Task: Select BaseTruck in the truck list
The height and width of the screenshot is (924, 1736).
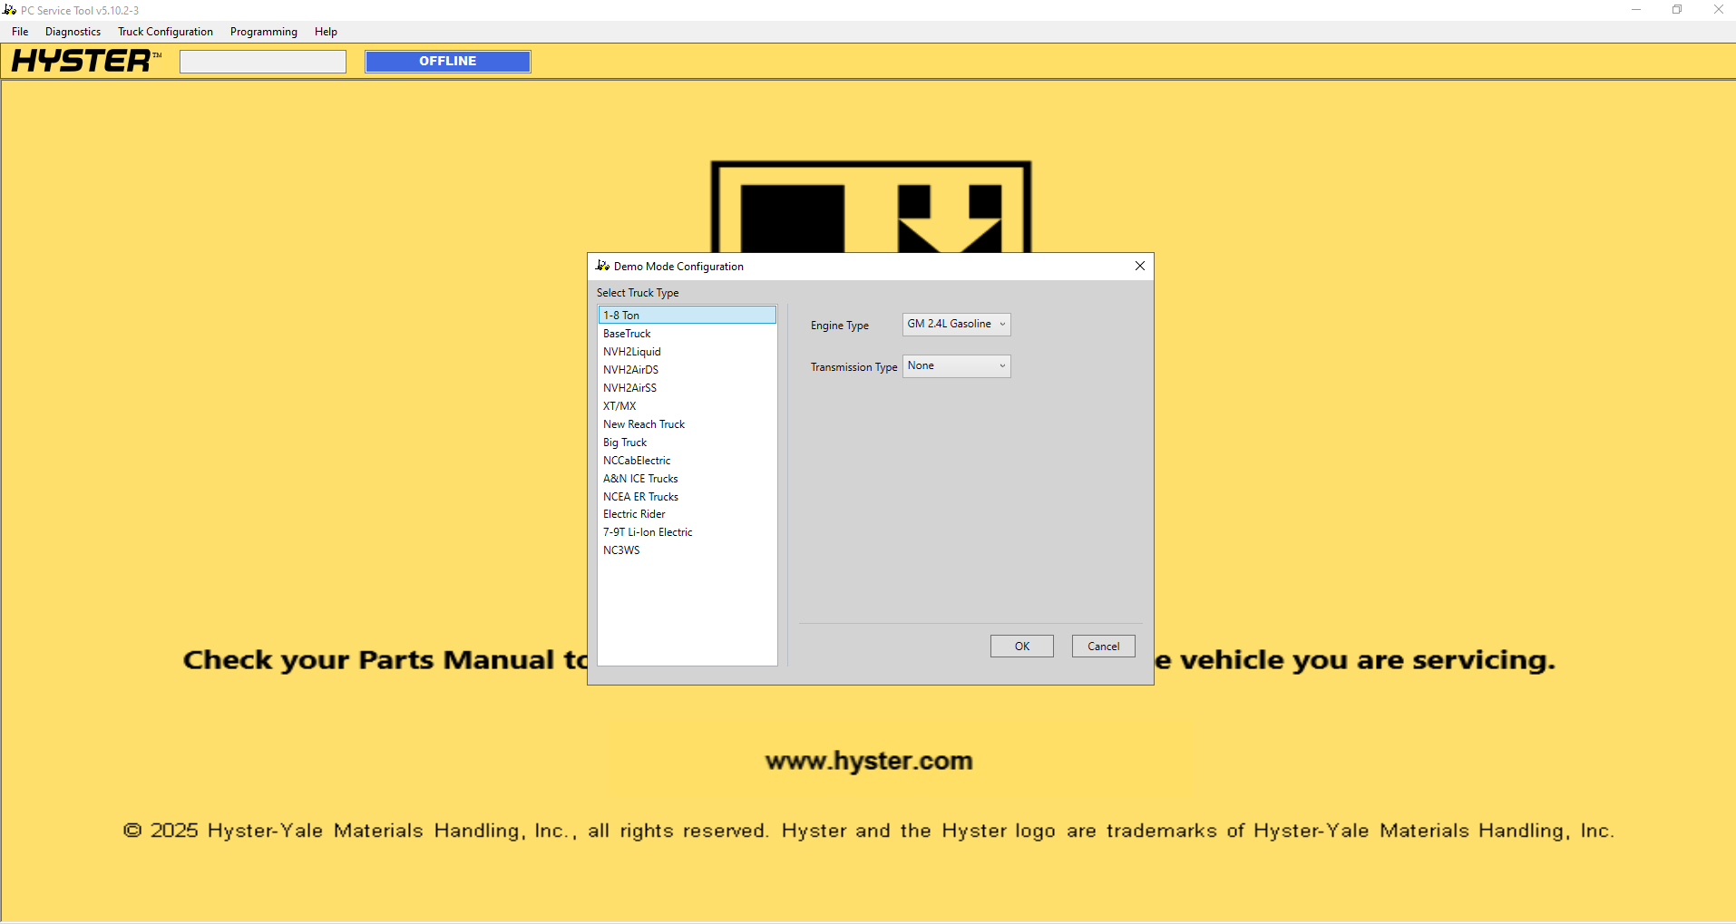Action: click(687, 333)
